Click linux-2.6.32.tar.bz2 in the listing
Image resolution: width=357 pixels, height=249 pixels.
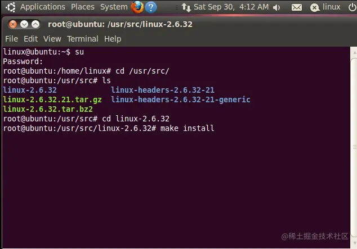tap(48, 109)
